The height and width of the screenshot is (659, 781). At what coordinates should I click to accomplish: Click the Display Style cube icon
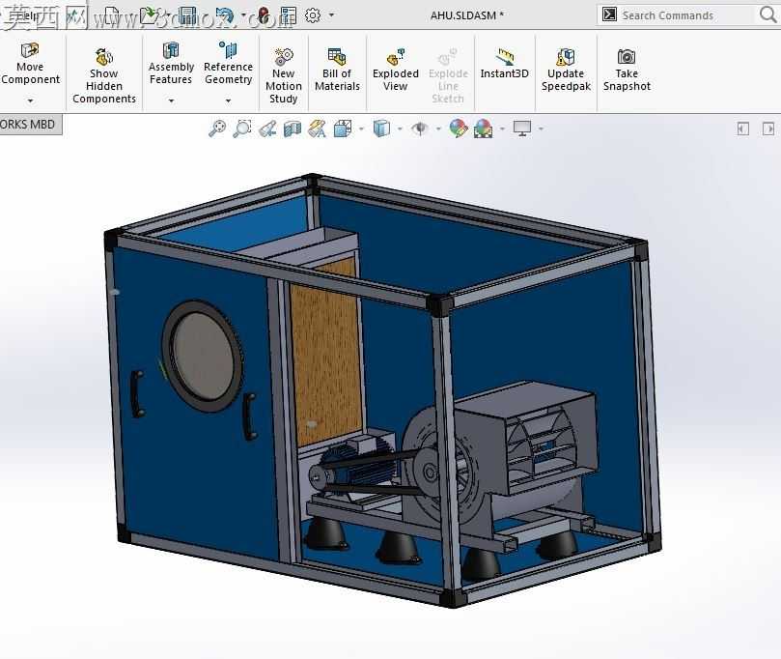(381, 129)
